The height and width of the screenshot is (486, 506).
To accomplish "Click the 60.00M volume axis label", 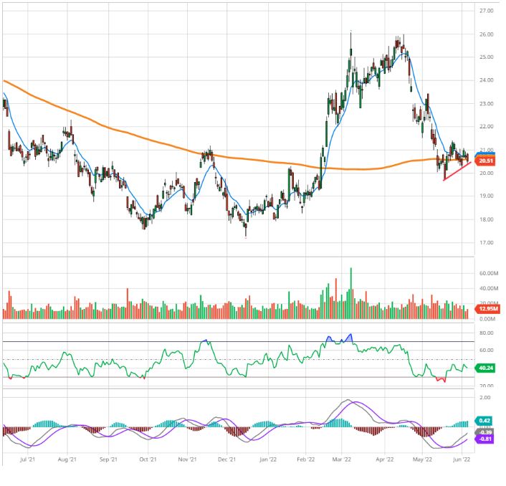I will 489,273.
